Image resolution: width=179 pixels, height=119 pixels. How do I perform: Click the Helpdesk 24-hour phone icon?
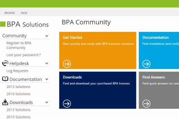tap(5, 63)
